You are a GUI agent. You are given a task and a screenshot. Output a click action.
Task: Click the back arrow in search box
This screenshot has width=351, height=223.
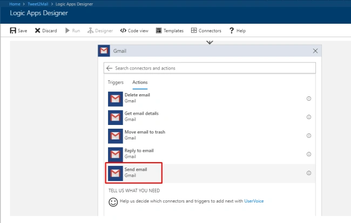pyautogui.click(x=109, y=68)
